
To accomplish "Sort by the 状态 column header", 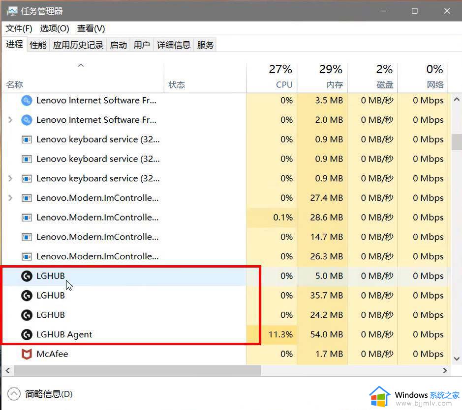I will pos(205,78).
